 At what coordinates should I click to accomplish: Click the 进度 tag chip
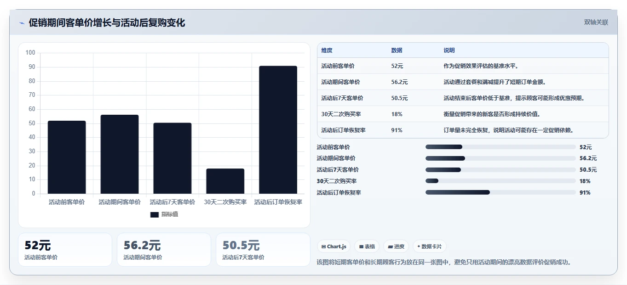[x=396, y=246]
